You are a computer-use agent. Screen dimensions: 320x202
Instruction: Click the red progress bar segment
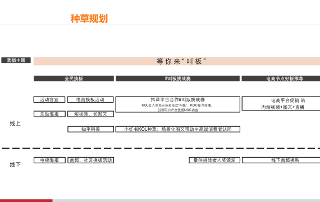pyautogui.click(x=26, y=201)
